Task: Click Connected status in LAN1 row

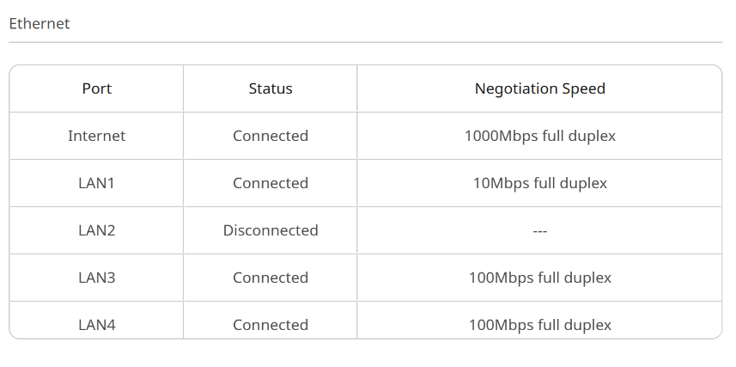Action: point(271,183)
